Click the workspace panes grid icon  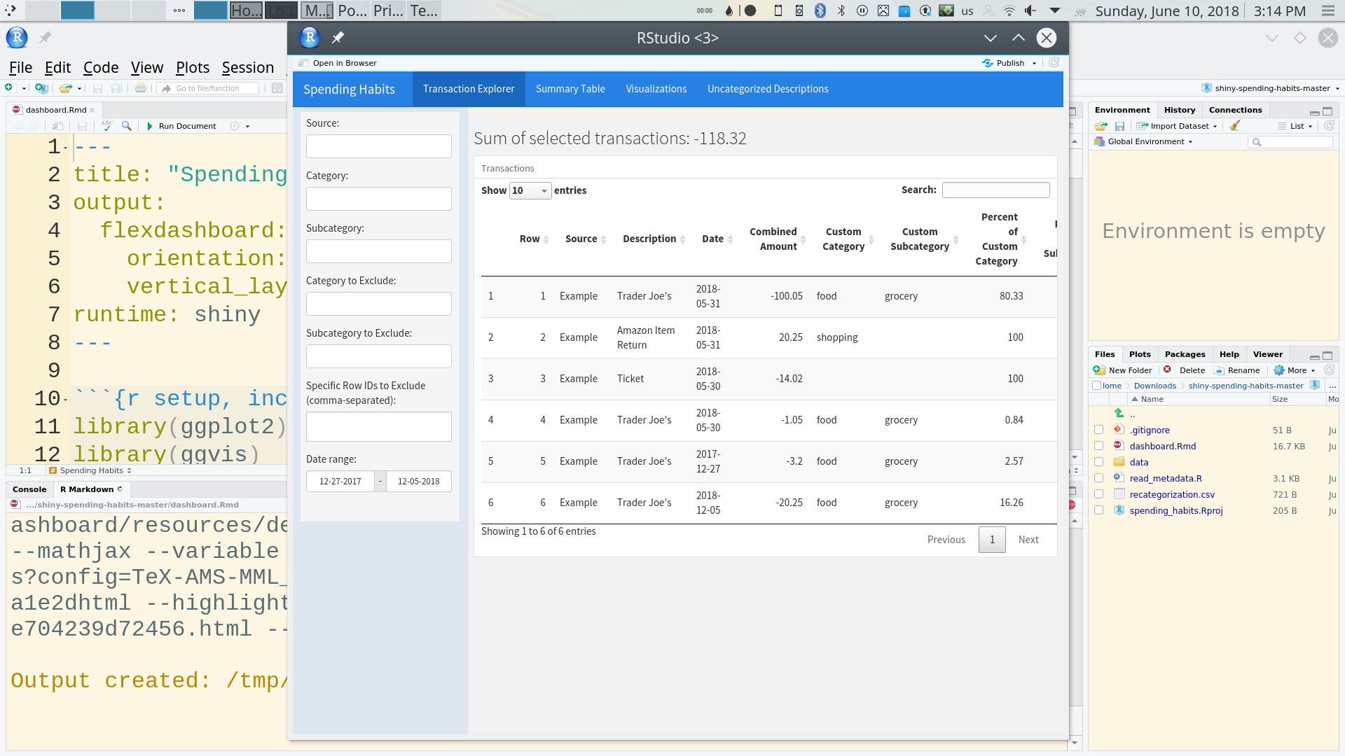[277, 88]
